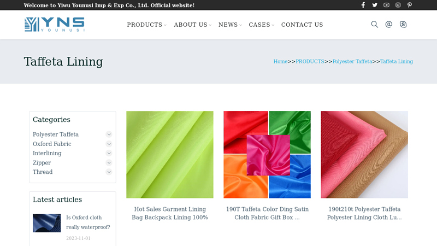Open the lime green lining fabric image
The width and height of the screenshot is (437, 246).
pyautogui.click(x=170, y=155)
